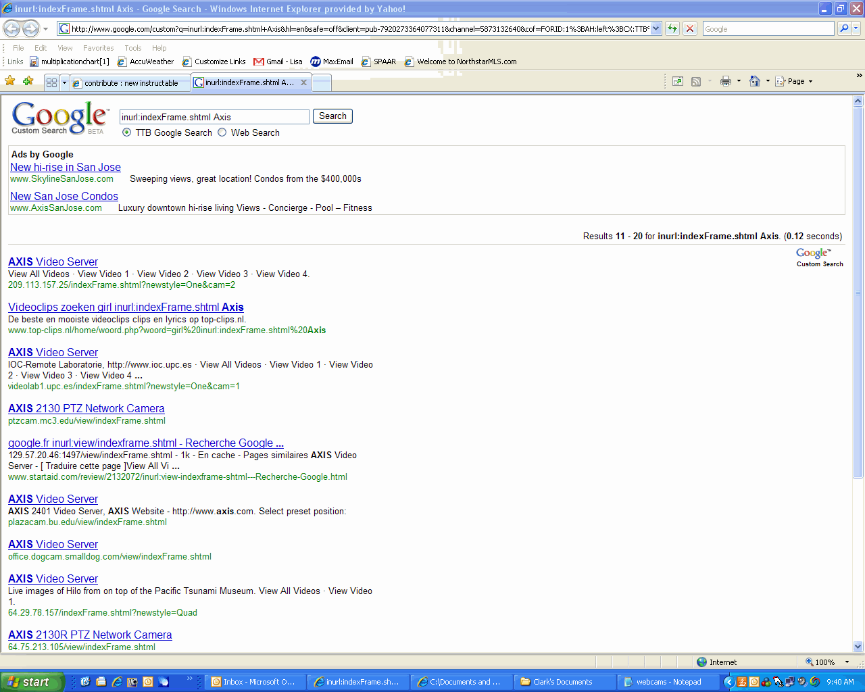Select the Web Search radio button
865x692 pixels.
pos(222,132)
